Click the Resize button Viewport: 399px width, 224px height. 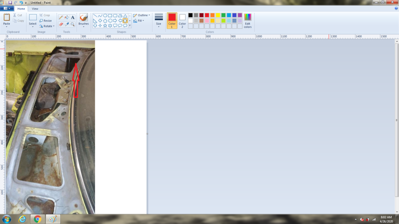pyautogui.click(x=45, y=21)
